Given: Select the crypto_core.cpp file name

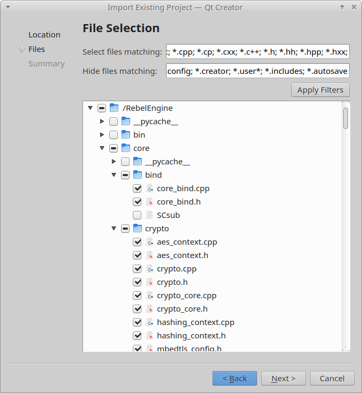Looking at the screenshot, I should click(x=186, y=296).
